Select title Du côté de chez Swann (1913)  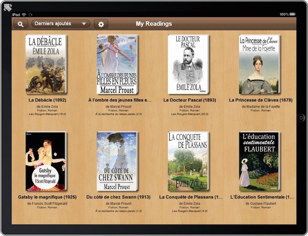point(118,197)
